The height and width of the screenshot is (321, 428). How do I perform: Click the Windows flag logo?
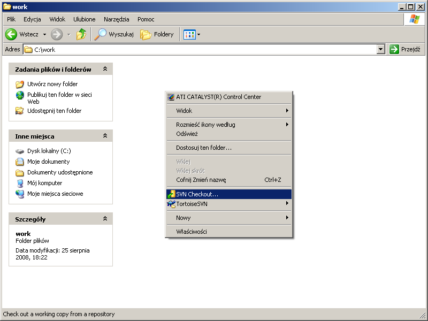pyautogui.click(x=414, y=19)
